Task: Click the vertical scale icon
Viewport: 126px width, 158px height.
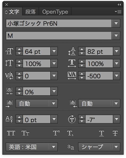Action: point(9,63)
